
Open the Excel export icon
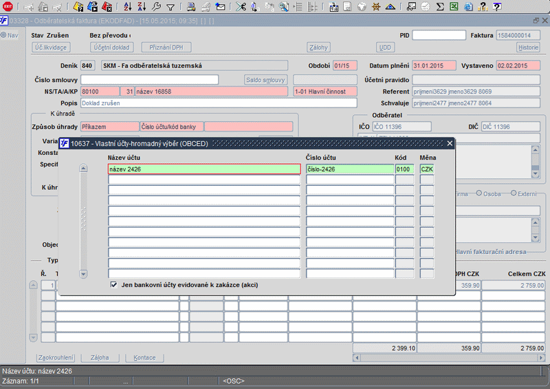[x=454, y=7]
